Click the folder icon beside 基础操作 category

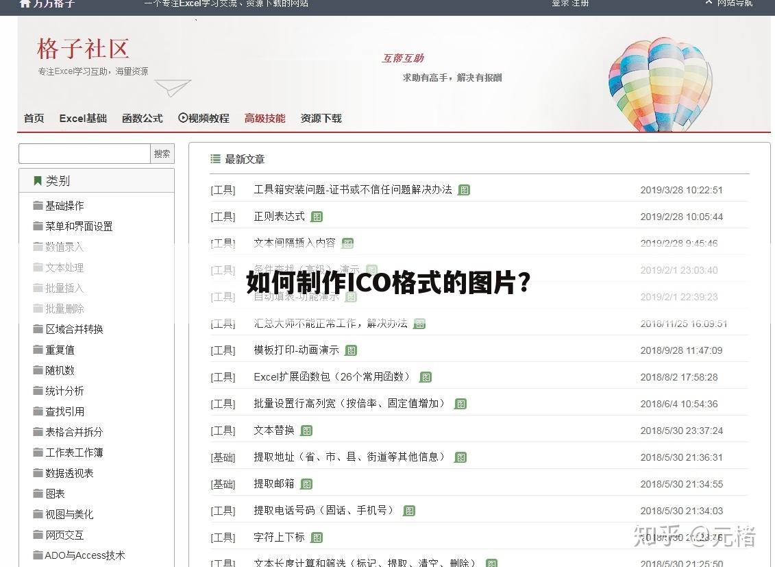point(37,205)
